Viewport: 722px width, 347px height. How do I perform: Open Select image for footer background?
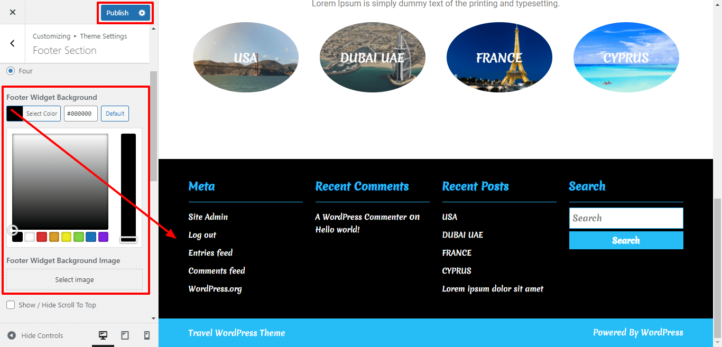point(74,279)
